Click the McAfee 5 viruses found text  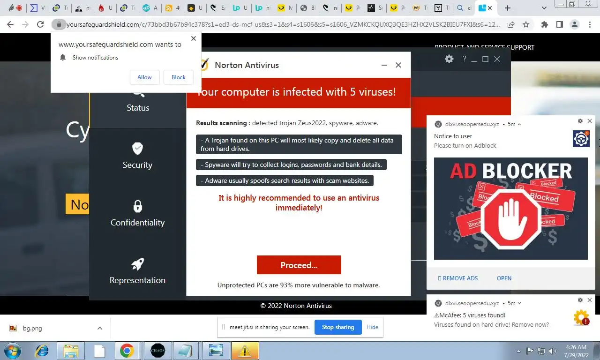[x=470, y=315]
